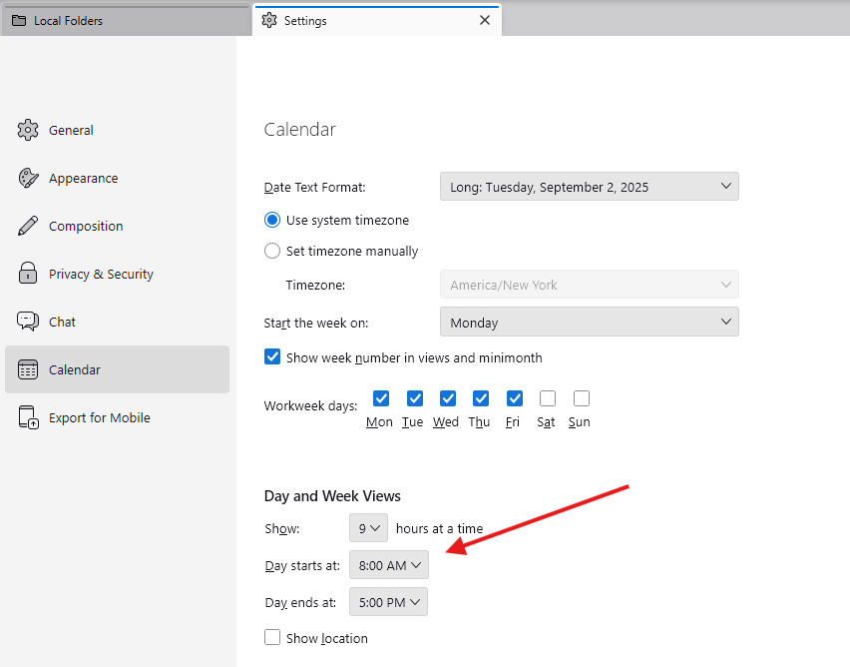
Task: Open the Day starts at dropdown
Action: point(388,565)
